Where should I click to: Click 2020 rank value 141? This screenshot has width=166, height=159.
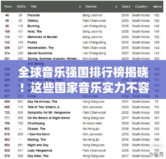point(20,37)
